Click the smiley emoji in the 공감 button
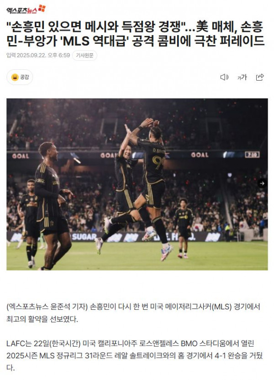 [15, 77]
